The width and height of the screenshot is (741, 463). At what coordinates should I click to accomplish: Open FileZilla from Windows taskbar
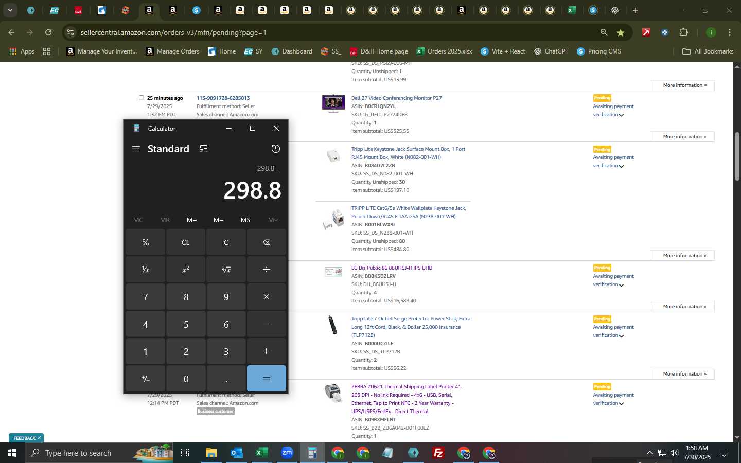pos(438,453)
